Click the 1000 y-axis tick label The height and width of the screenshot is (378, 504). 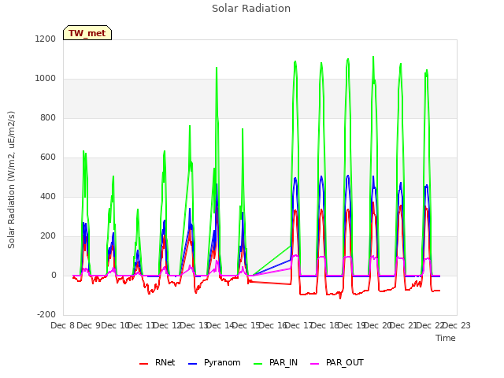pyautogui.click(x=46, y=79)
